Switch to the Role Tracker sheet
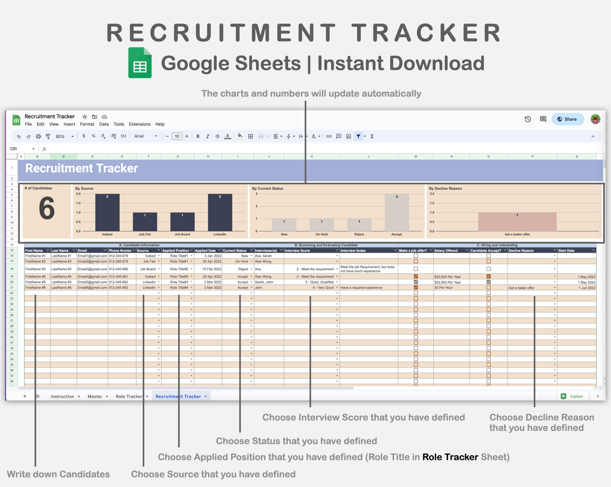Screen dimensions: 611x487 tap(129, 396)
